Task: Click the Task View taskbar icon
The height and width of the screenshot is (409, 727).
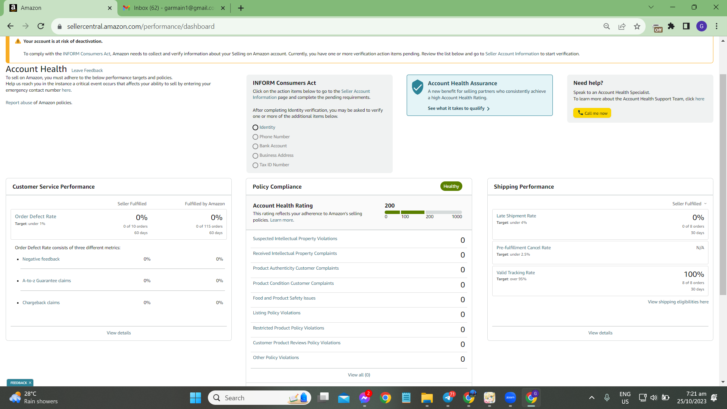Action: coord(323,398)
